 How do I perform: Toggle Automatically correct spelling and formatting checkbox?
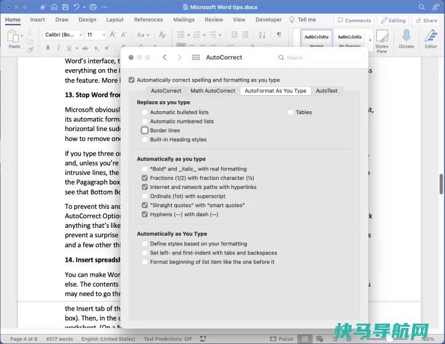pos(132,80)
